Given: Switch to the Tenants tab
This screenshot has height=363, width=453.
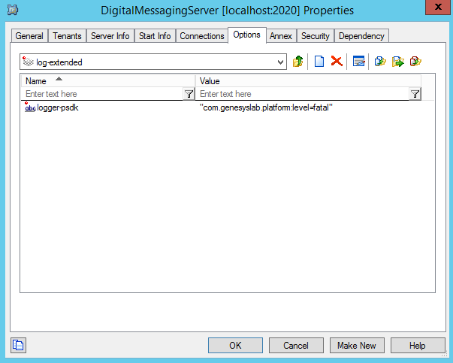Looking at the screenshot, I should tap(67, 36).
